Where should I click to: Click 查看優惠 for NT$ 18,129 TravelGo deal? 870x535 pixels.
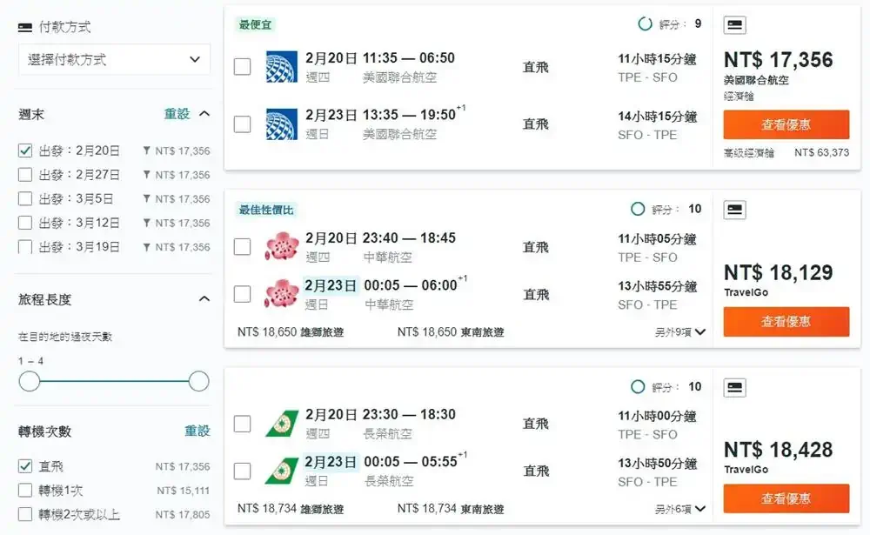coord(786,321)
